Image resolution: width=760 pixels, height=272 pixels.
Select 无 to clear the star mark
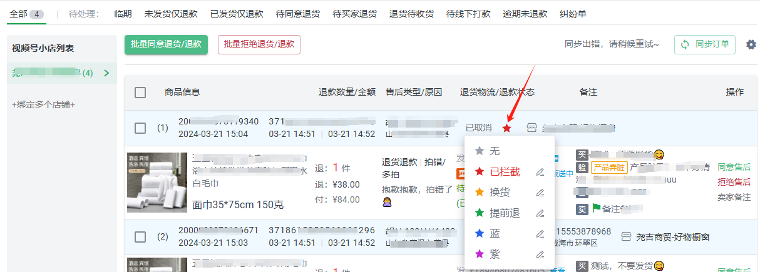click(494, 151)
